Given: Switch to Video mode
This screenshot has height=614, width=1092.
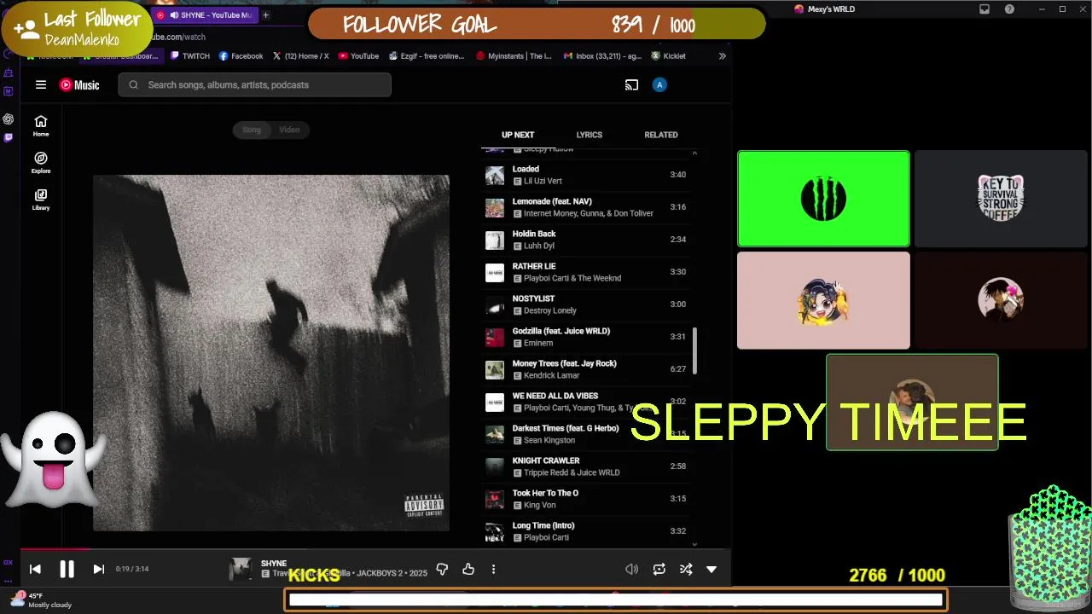Looking at the screenshot, I should 289,130.
